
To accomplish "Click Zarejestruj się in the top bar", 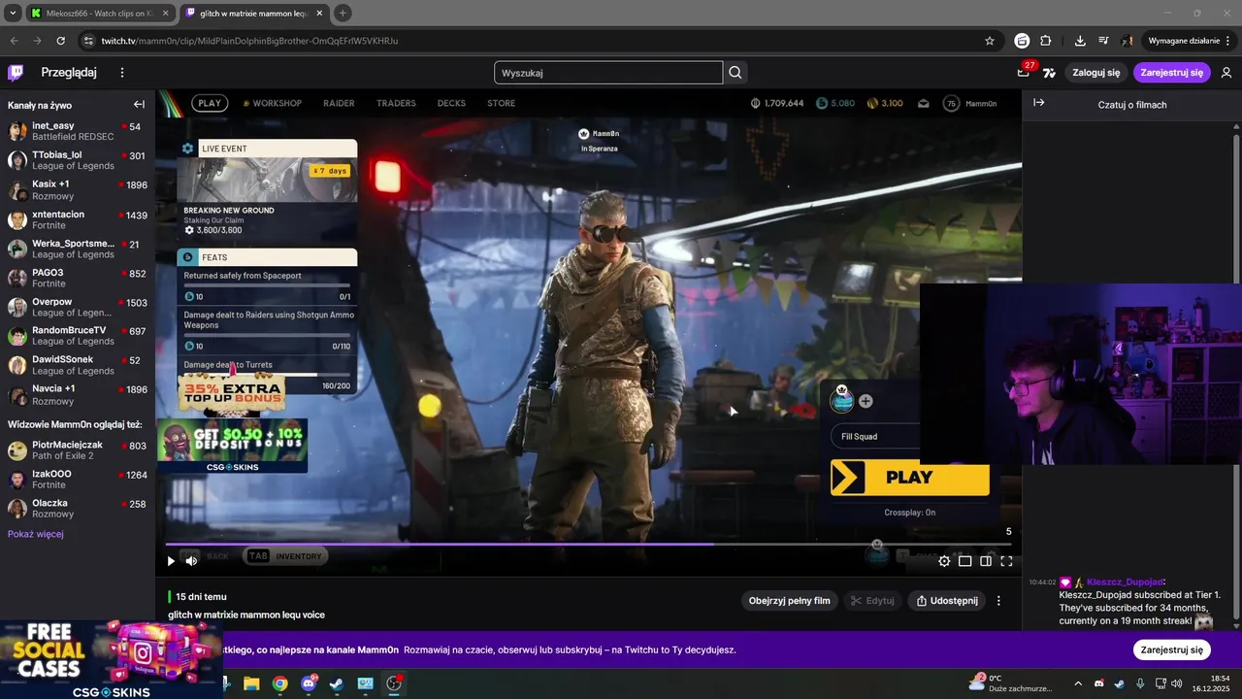I will 1172,73.
